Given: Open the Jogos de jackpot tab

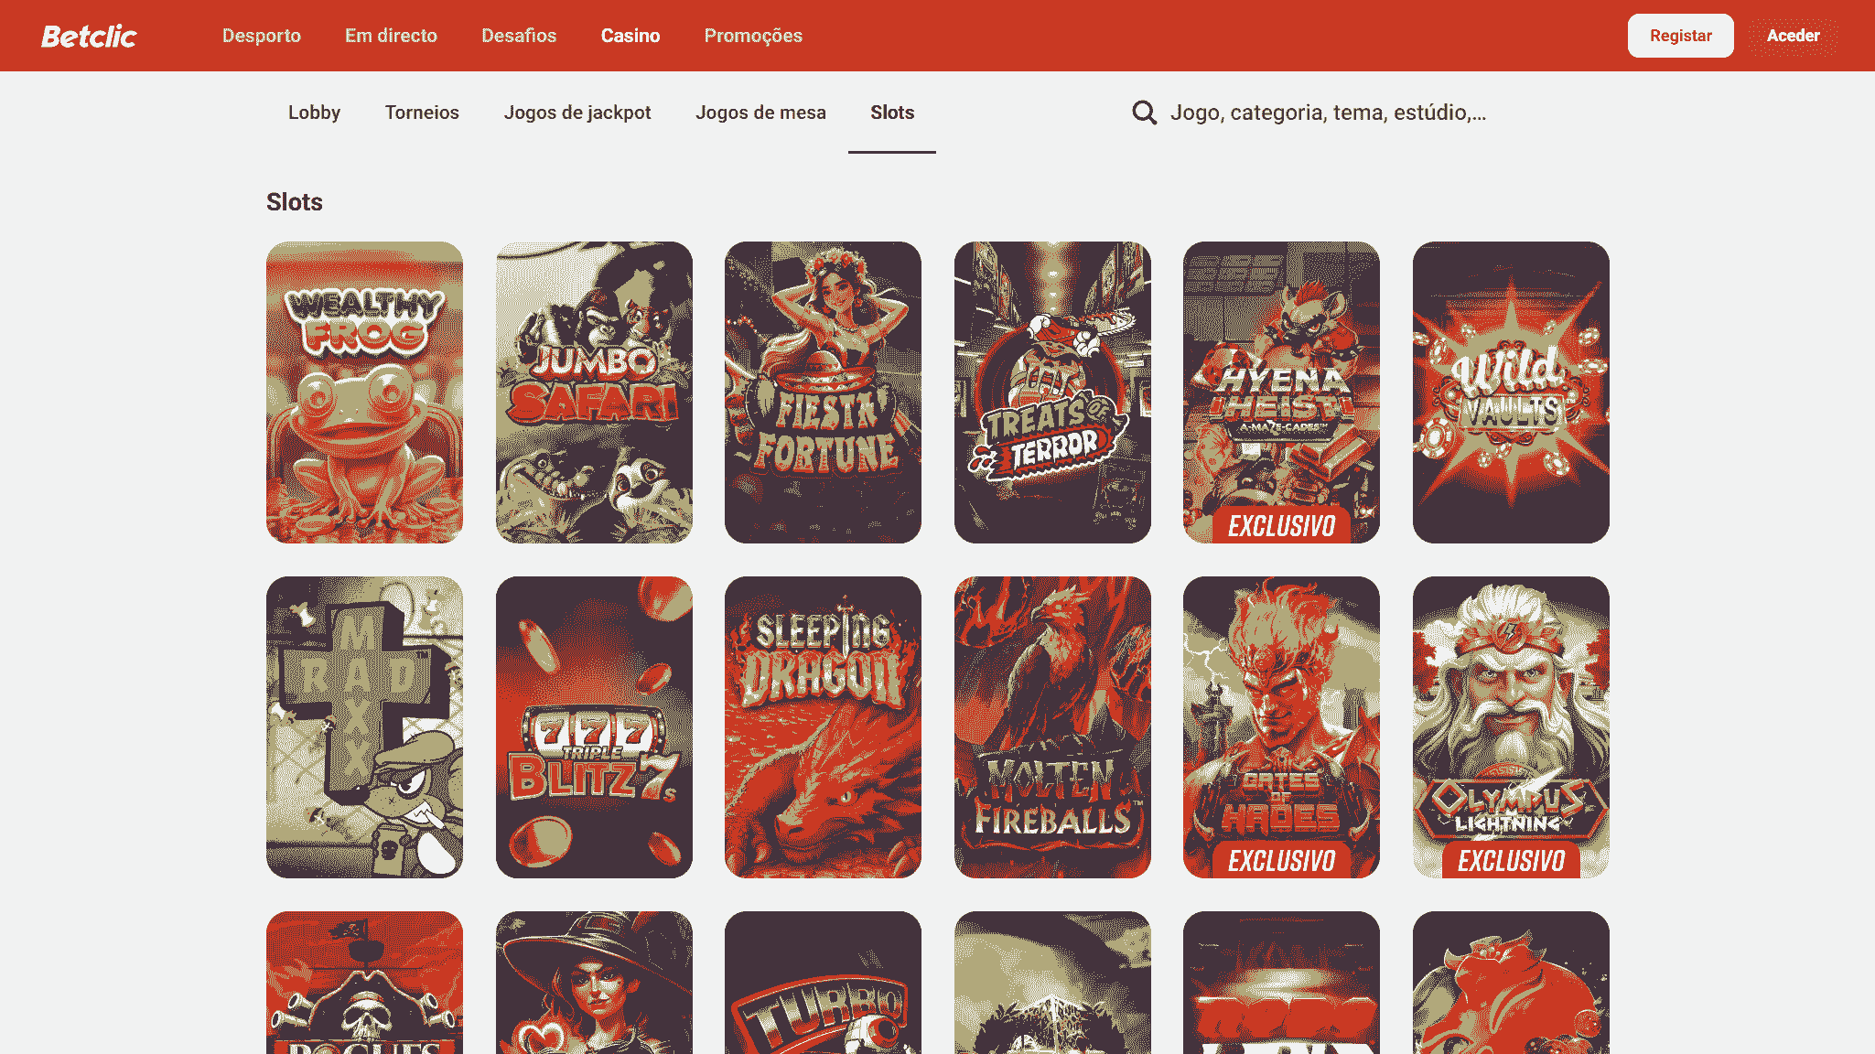Looking at the screenshot, I should 577,113.
